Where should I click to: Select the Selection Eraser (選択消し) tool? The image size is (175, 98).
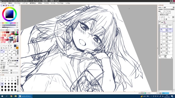[x=15, y=54]
